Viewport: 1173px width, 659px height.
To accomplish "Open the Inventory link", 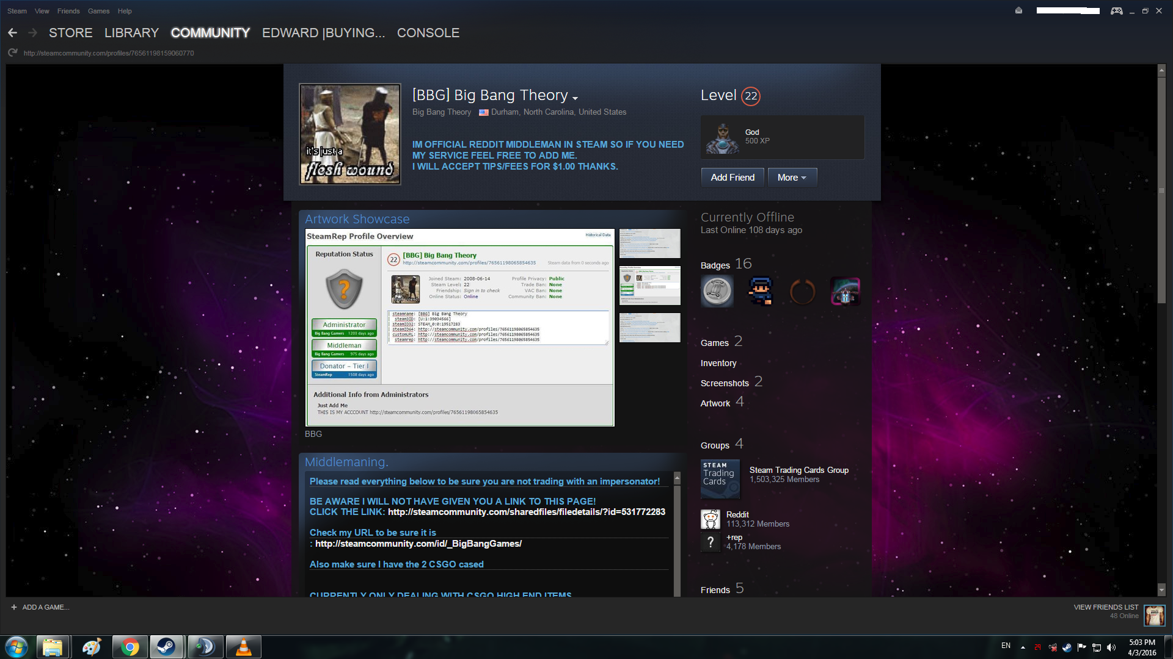I will coord(718,363).
